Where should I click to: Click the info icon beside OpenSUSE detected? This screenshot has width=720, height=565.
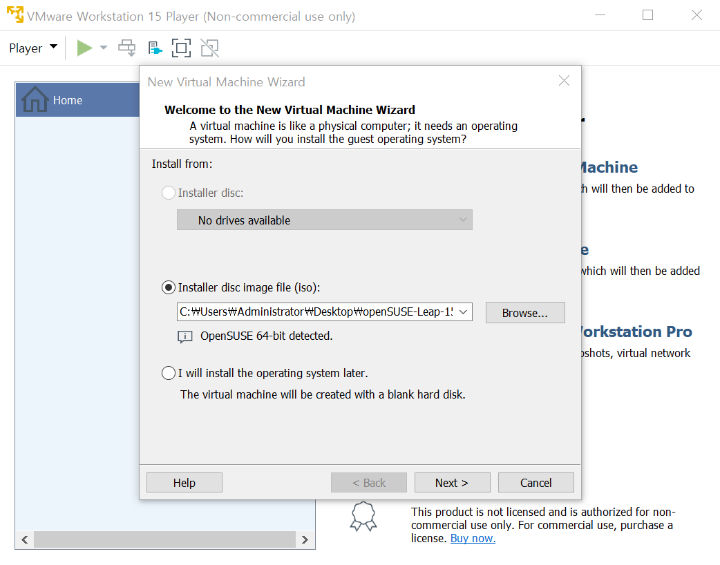tap(184, 337)
